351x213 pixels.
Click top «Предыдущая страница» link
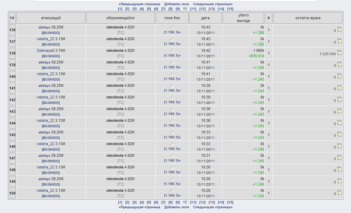tap(139, 4)
